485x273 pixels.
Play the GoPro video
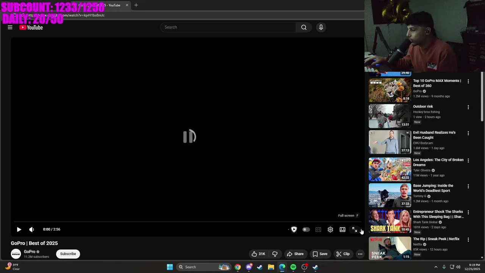[x=19, y=229]
